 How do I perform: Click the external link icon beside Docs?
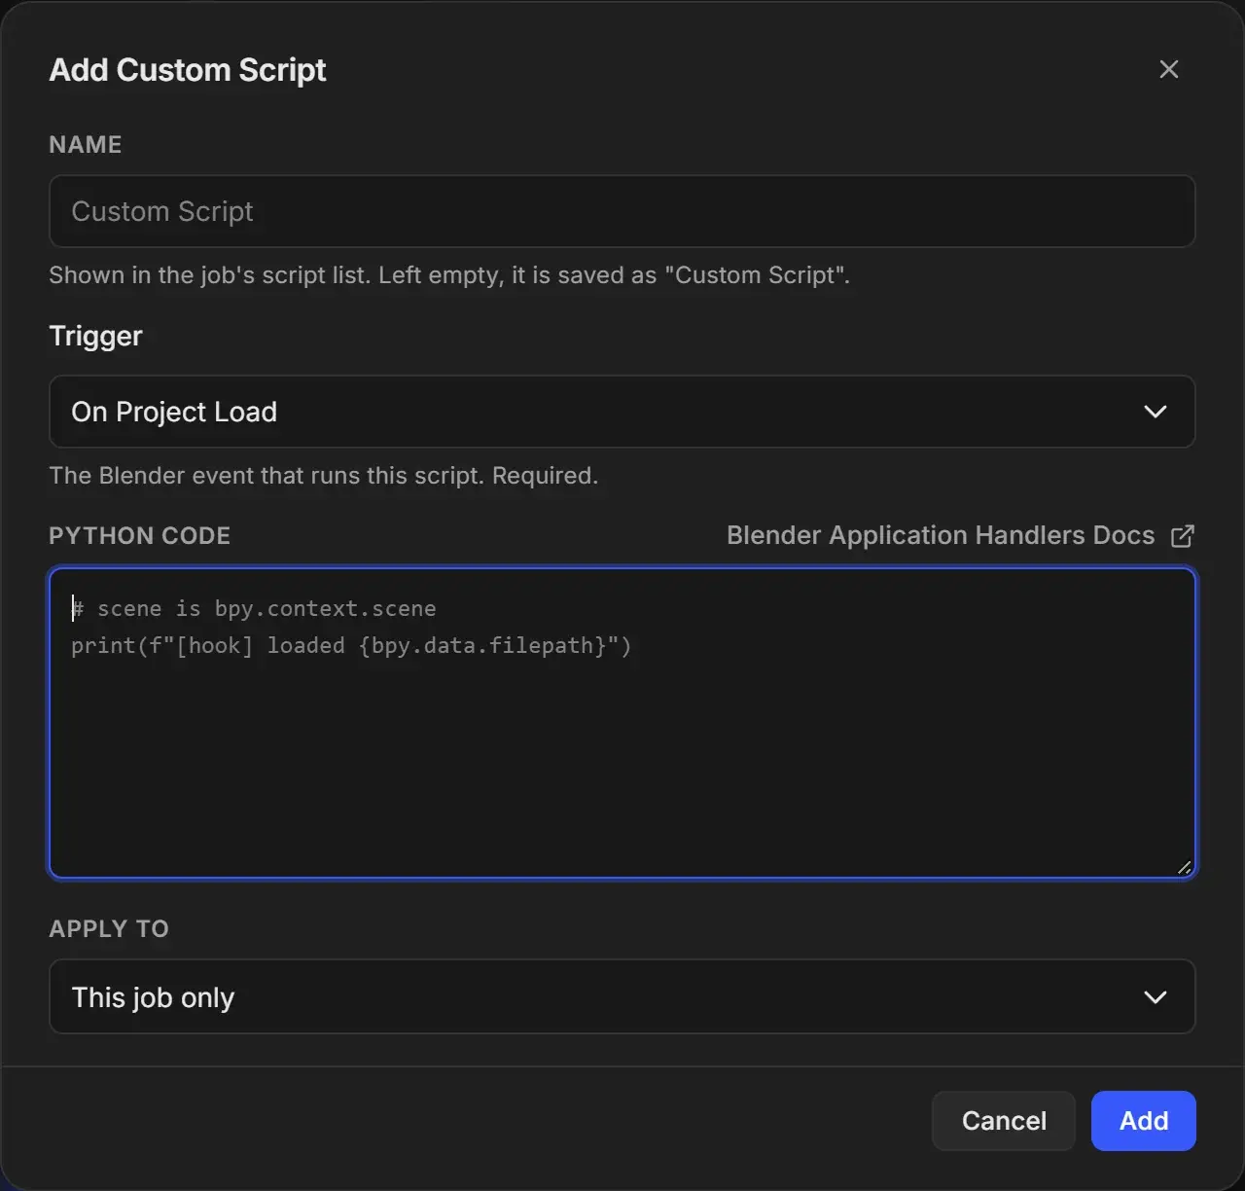point(1182,536)
